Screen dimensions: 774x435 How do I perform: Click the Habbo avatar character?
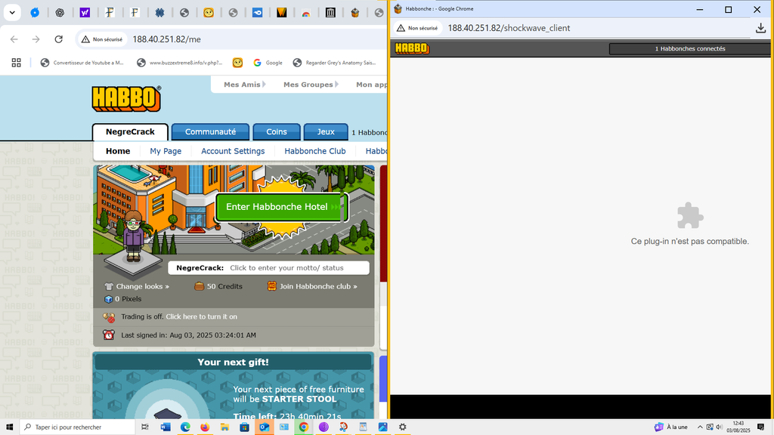(134, 236)
